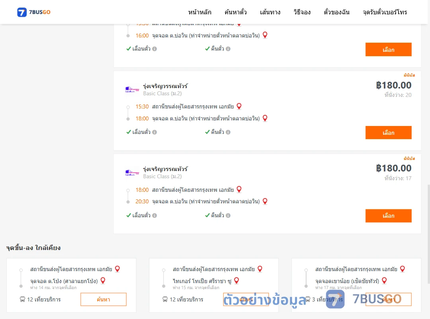Click map pin beside จุดจอด ต.โป่ง (ศาลาแยกโป่ง)

tap(103, 281)
